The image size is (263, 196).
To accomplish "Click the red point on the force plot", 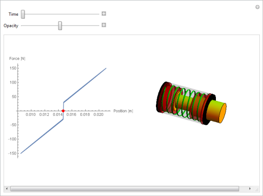I will click(63, 111).
